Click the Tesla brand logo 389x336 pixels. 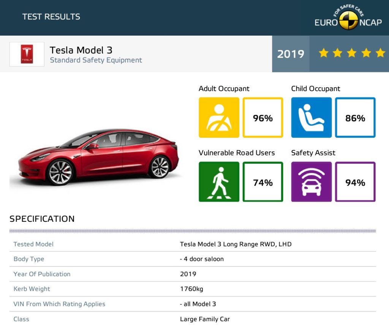point(27,54)
